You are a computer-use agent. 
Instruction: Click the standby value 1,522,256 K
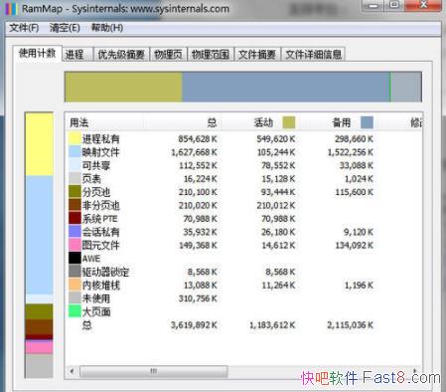(x=351, y=152)
